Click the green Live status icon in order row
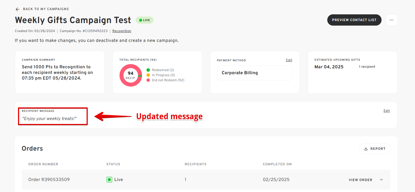Viewport: 415px width, 192px height. tap(109, 180)
